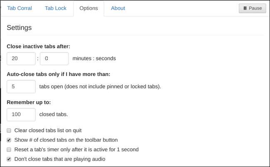The image size is (270, 167).
Task: Open the About tab
Action: click(x=118, y=8)
